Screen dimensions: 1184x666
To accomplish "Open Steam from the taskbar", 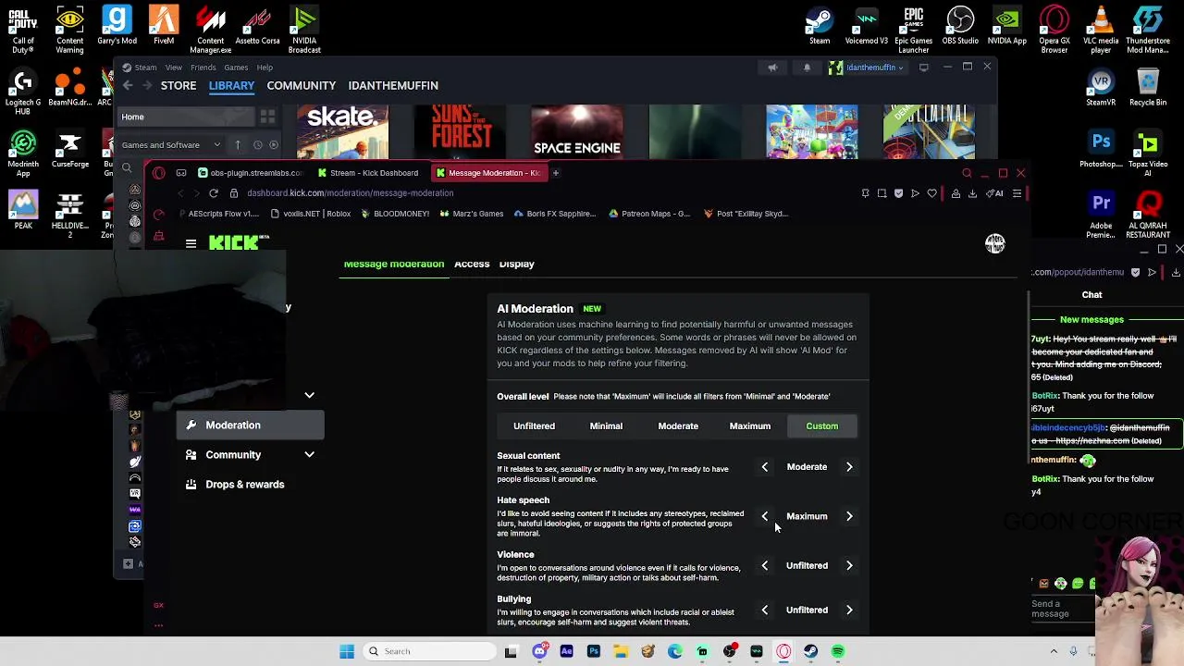I will (810, 651).
